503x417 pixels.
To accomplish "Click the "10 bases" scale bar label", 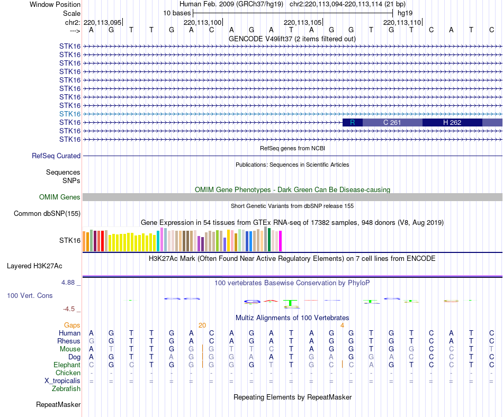I will click(x=177, y=13).
